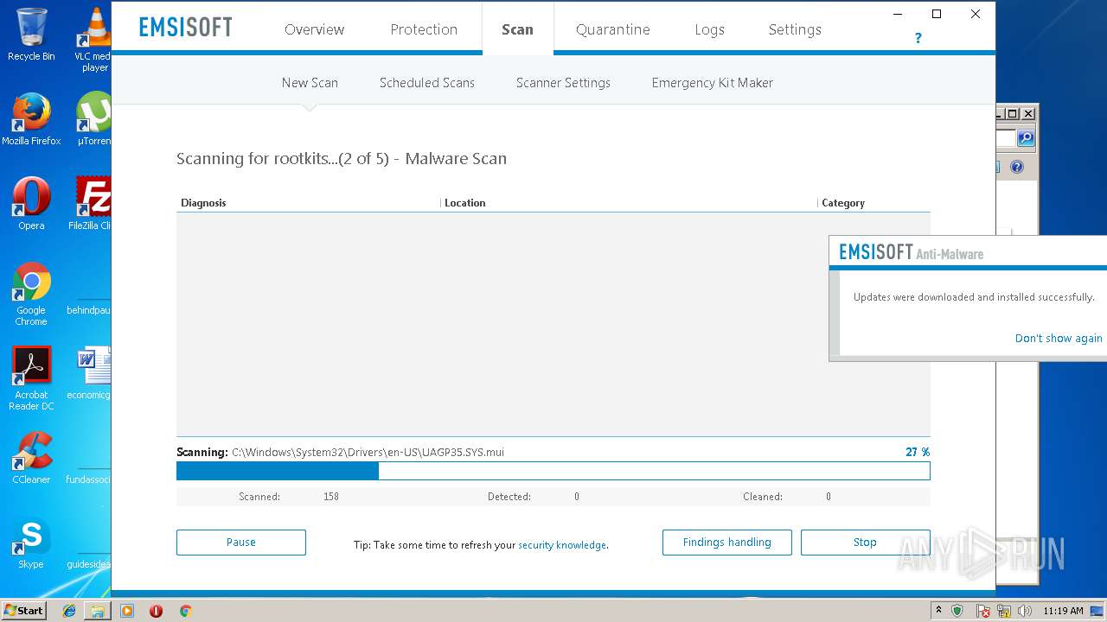Select the Scan tab
Image resolution: width=1107 pixels, height=622 pixels.
pyautogui.click(x=517, y=29)
